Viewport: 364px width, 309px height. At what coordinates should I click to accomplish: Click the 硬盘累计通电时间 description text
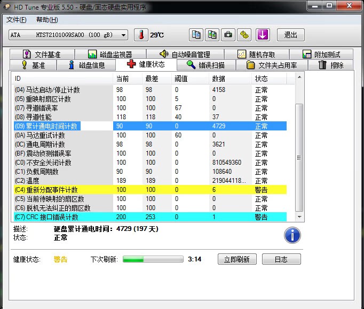pos(106,229)
